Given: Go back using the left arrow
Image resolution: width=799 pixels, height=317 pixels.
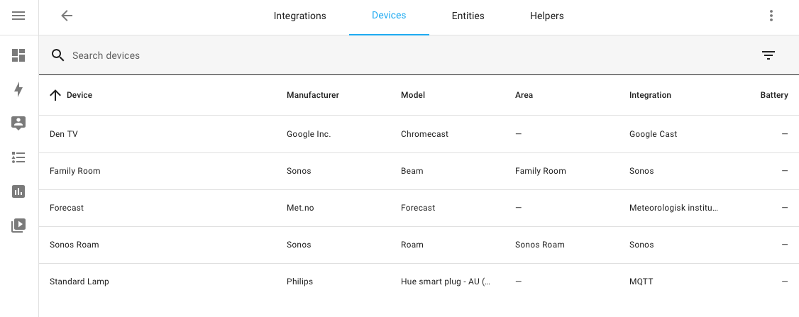Looking at the screenshot, I should pyautogui.click(x=67, y=16).
